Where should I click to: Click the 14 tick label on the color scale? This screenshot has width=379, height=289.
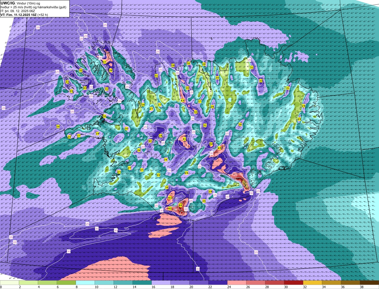(x=134, y=287)
